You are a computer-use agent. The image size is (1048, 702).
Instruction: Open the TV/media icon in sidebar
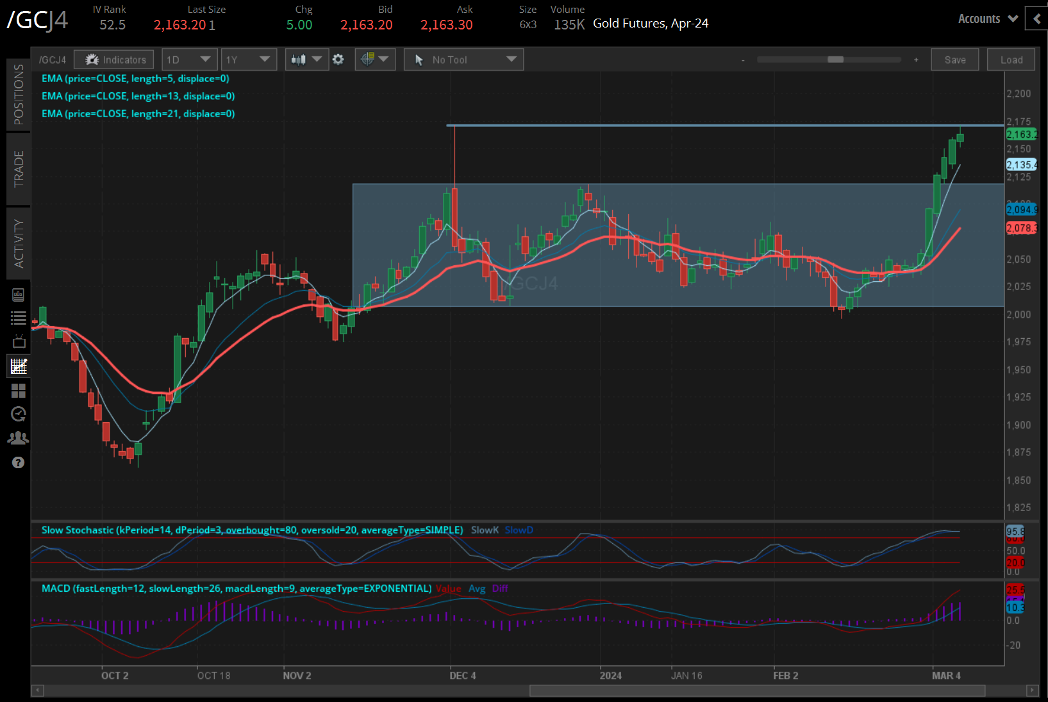point(19,341)
